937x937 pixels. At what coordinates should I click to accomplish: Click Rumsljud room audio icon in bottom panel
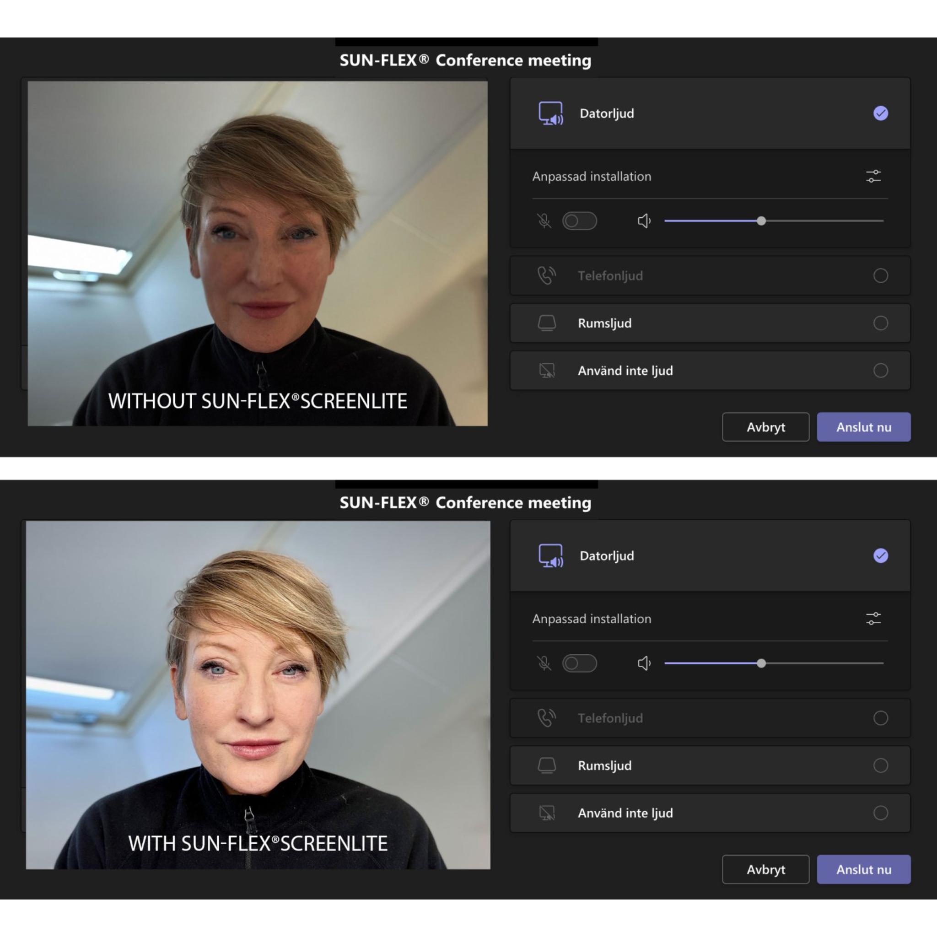[x=547, y=765]
